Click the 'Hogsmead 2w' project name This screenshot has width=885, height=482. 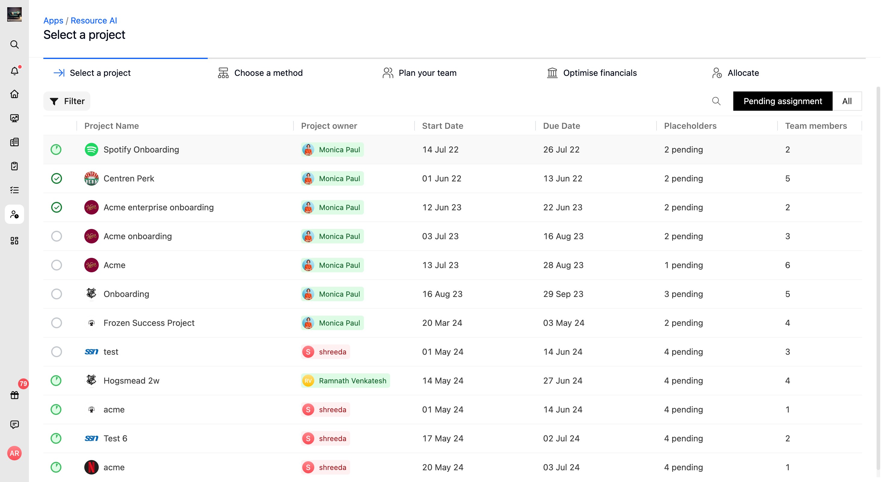(131, 380)
